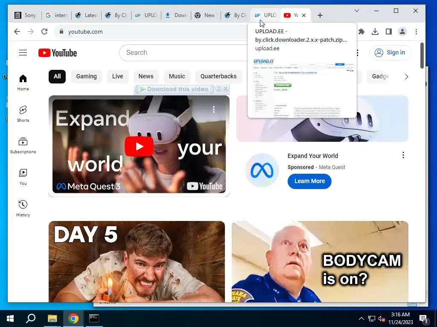
Task: Click the Meta Quest channel logo
Action: pos(262,170)
